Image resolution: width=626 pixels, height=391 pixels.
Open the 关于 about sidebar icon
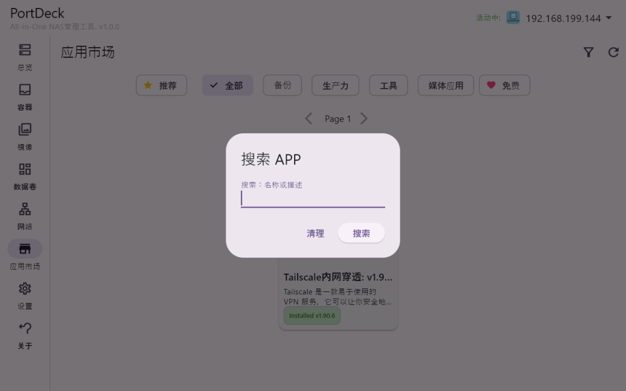(24, 328)
